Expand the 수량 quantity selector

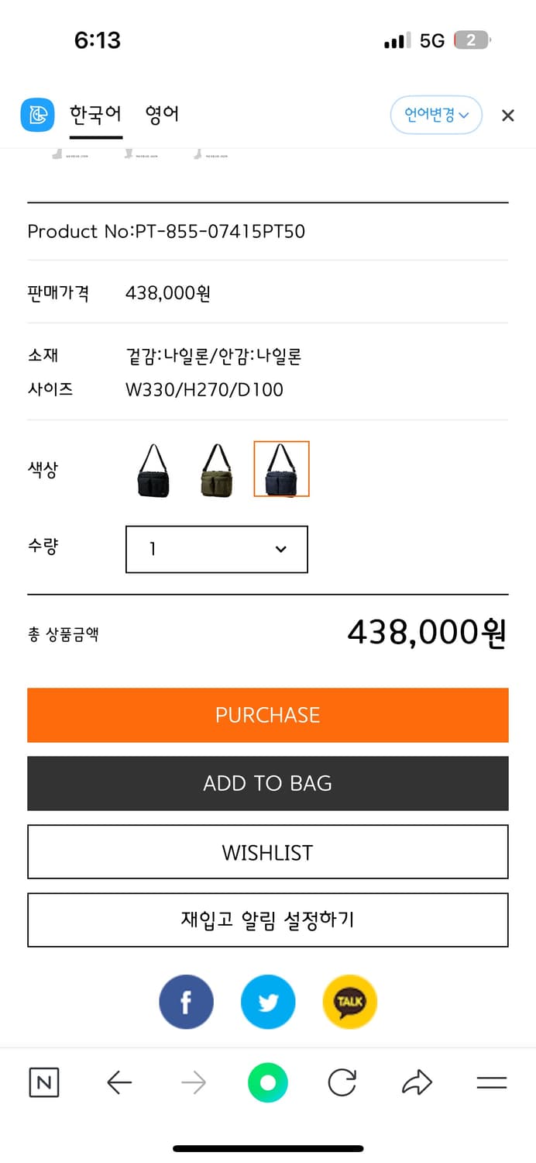coord(217,549)
